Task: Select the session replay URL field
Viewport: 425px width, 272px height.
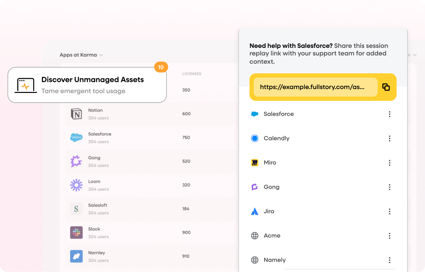Action: pyautogui.click(x=315, y=87)
